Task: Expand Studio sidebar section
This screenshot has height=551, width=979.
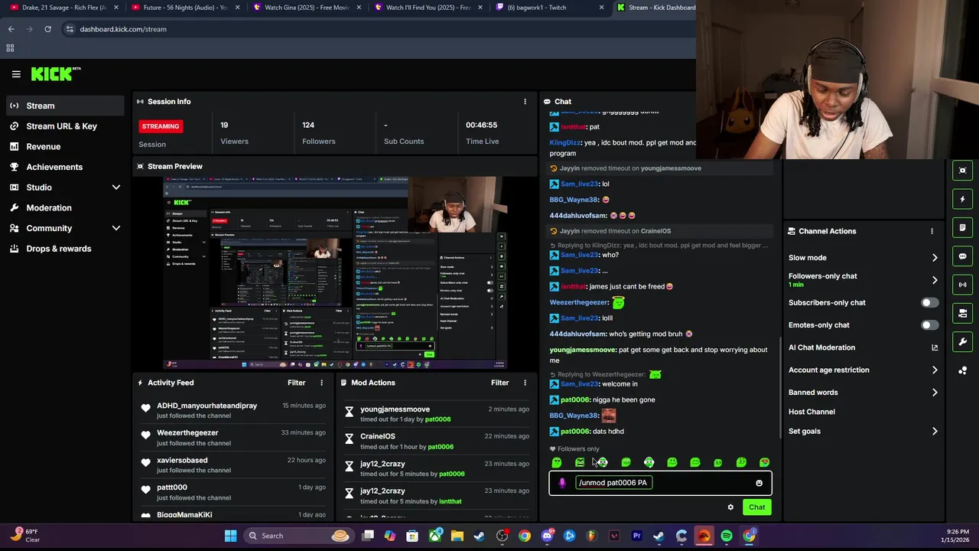Action: point(116,187)
